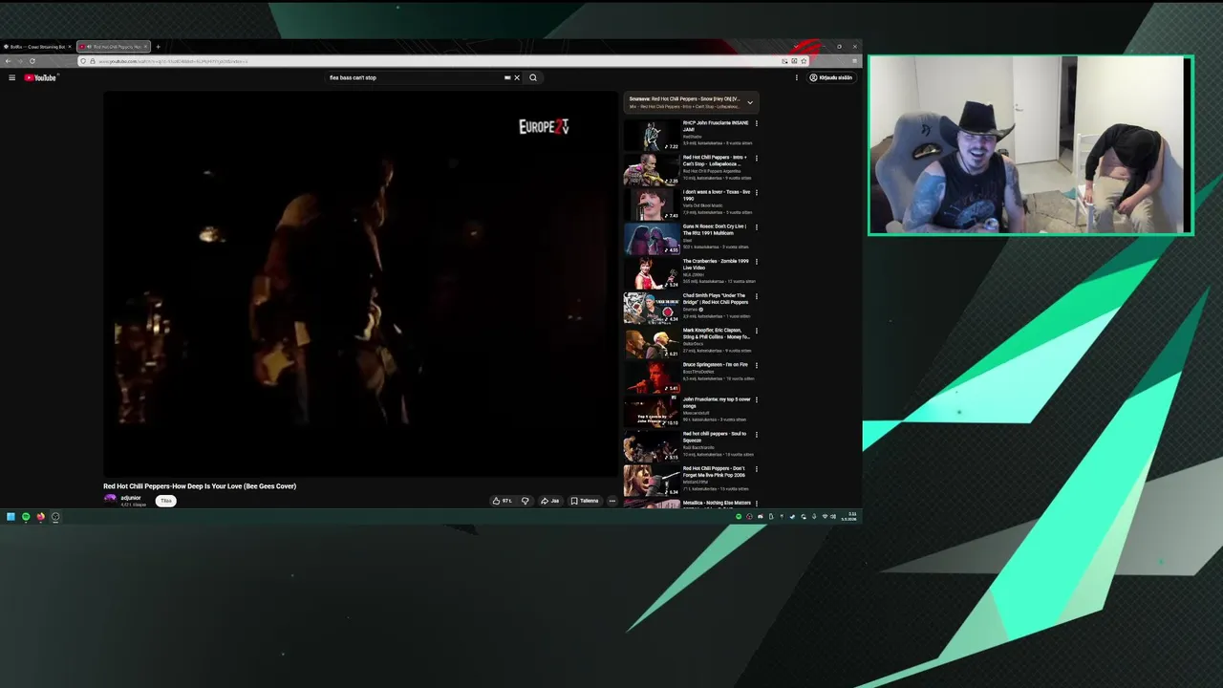Dislike the video with thumbs down

coord(525,501)
